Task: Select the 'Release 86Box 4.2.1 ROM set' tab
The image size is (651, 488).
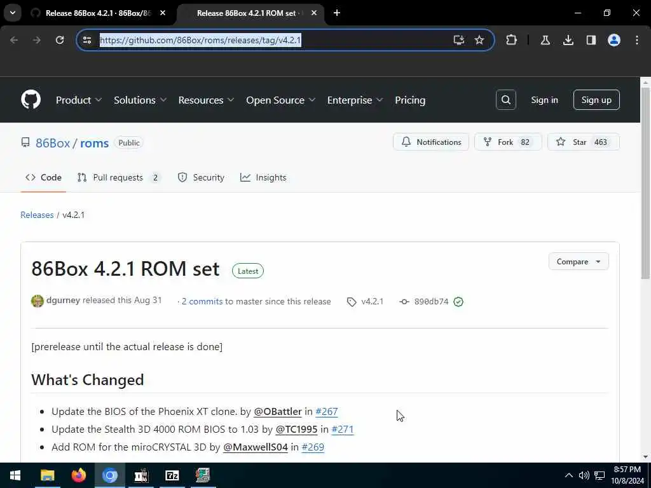Action: click(x=250, y=13)
